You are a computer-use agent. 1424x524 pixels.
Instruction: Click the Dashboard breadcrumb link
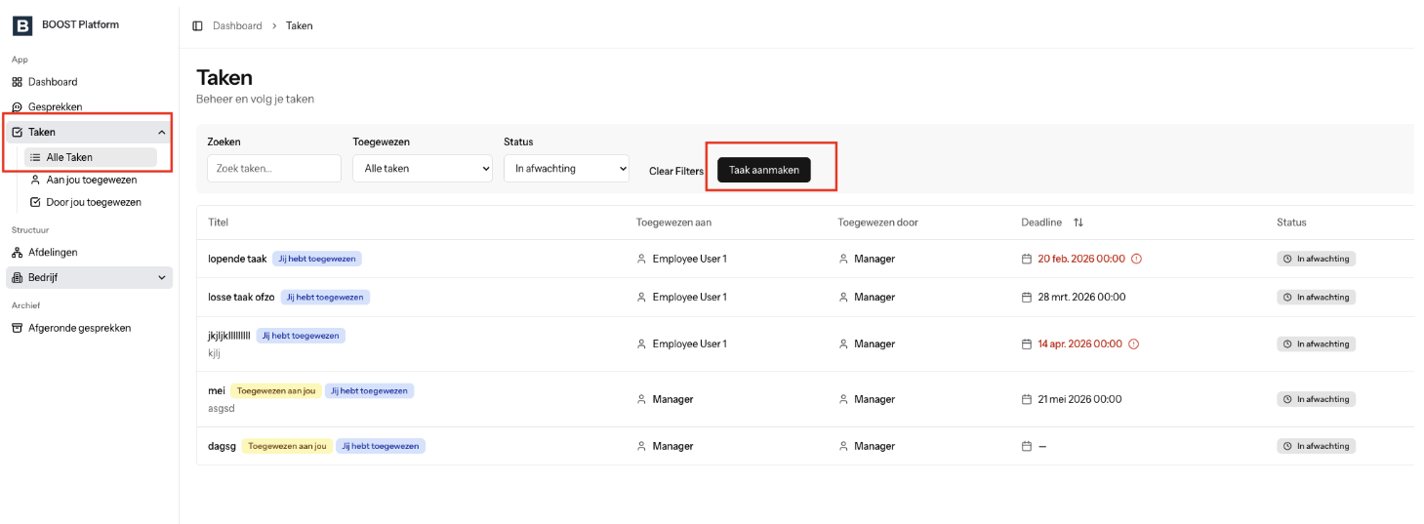coord(237,25)
